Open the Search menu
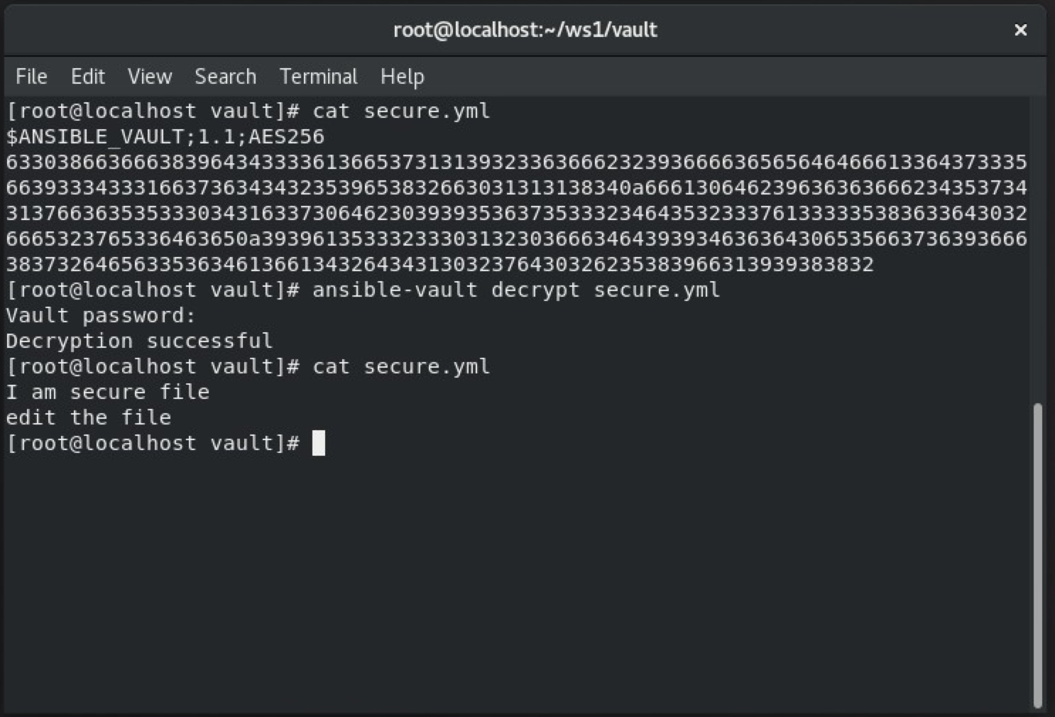1055x717 pixels. click(225, 76)
